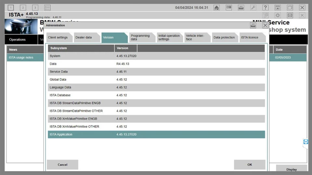The height and width of the screenshot is (175, 312).
Task: Open the operations list icon next to home
Action: click(229, 8)
